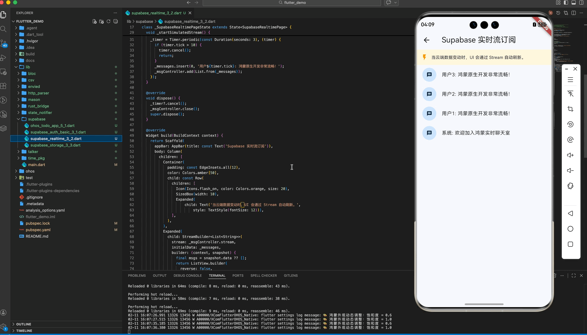Screen dimensions: 587x335
Task: Click the emulator screenshot crop icon
Action: point(570,109)
